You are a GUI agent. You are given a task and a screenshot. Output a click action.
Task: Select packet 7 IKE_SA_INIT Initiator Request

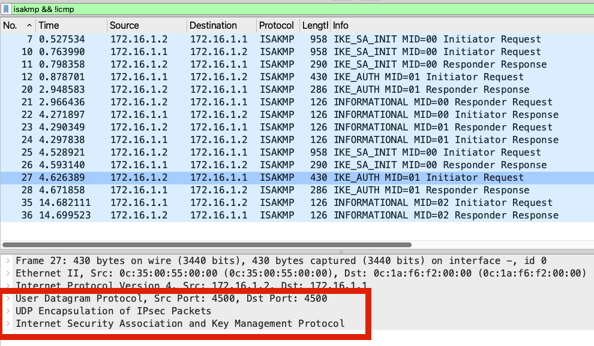point(297,40)
